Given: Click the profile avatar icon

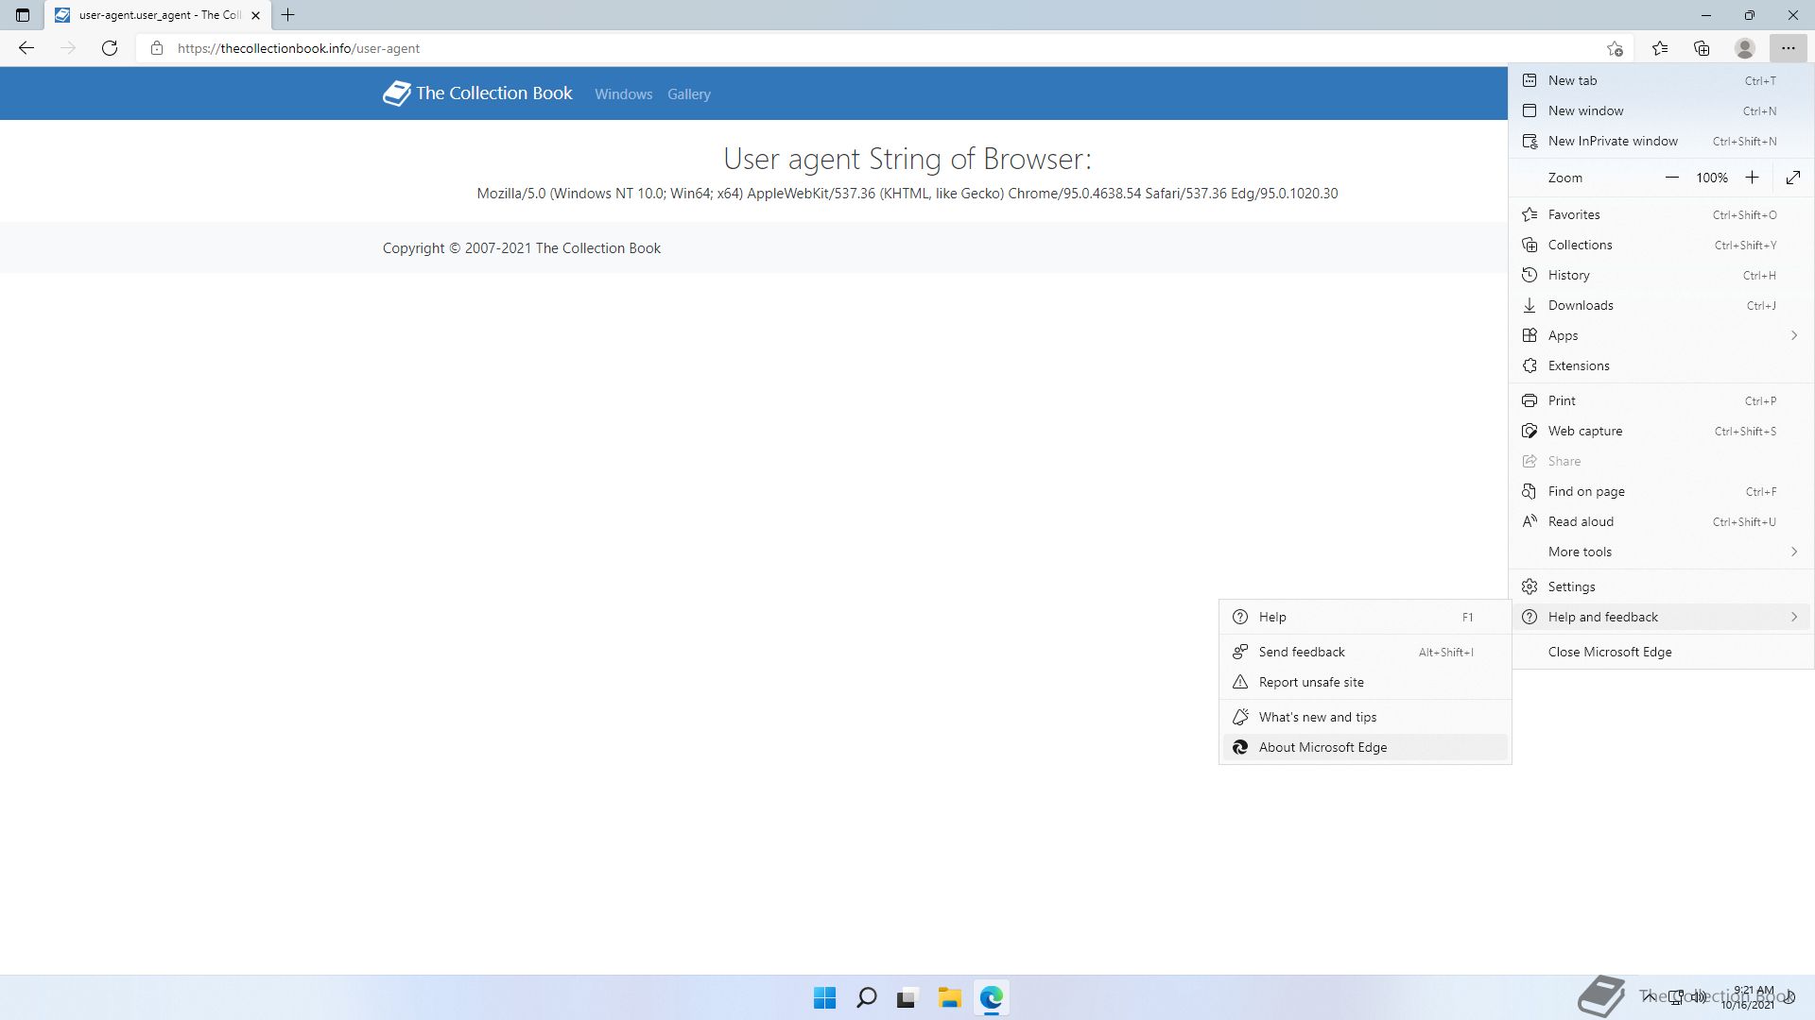Looking at the screenshot, I should click(1745, 48).
